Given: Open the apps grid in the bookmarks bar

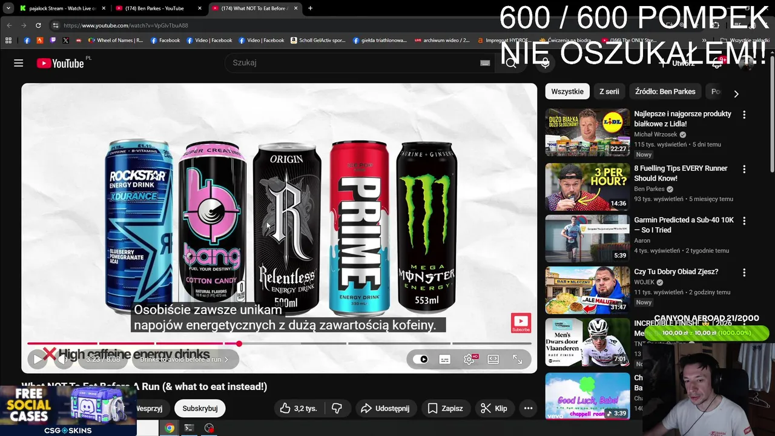Looking at the screenshot, I should 8,41.
